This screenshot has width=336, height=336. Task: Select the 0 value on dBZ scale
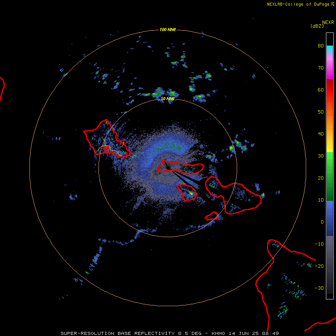(322, 222)
